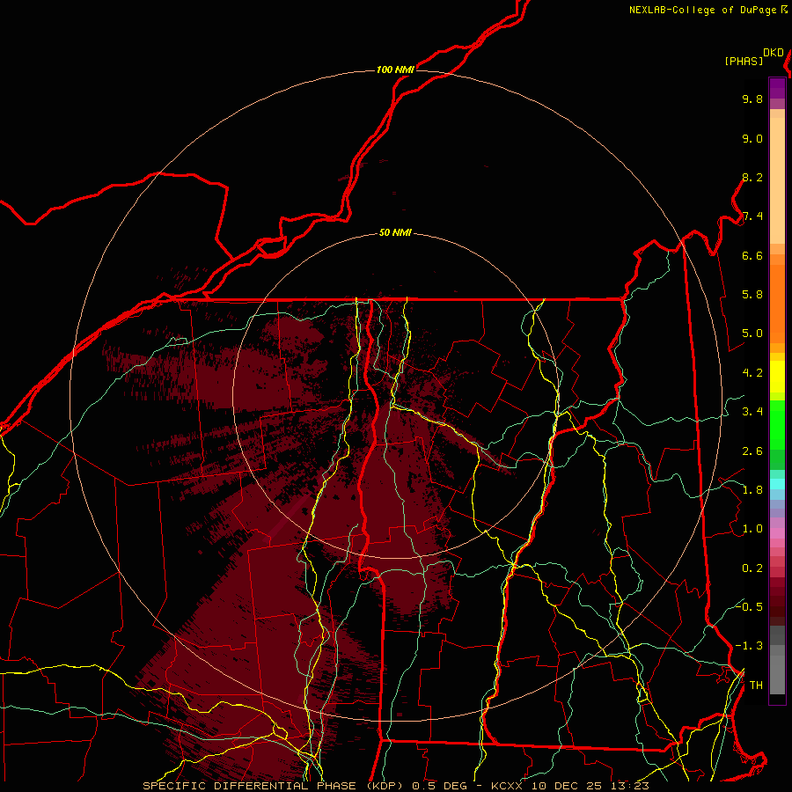Image resolution: width=792 pixels, height=792 pixels.
Task: Click the purple band atop color scale
Action: click(x=777, y=88)
